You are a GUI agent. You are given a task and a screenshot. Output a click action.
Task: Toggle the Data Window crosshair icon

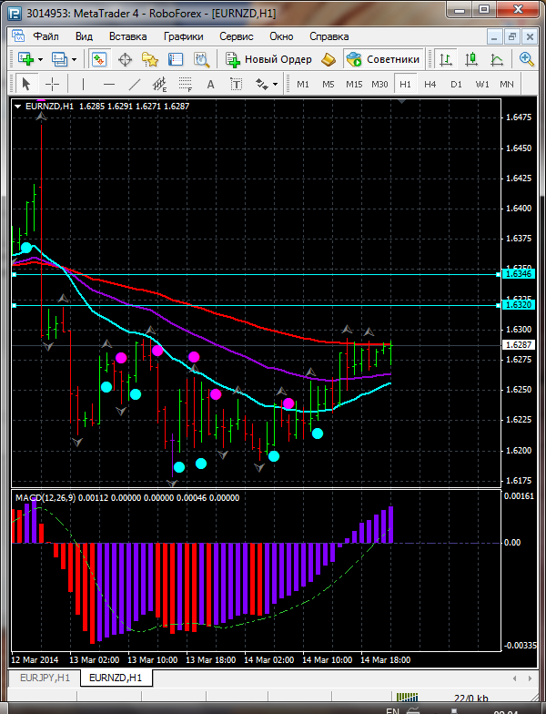click(125, 60)
